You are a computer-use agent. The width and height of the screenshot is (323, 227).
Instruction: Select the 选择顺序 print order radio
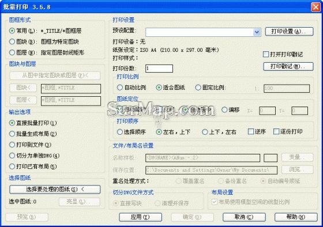point(120,132)
